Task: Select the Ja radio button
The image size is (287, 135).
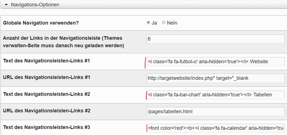Action: click(x=148, y=23)
